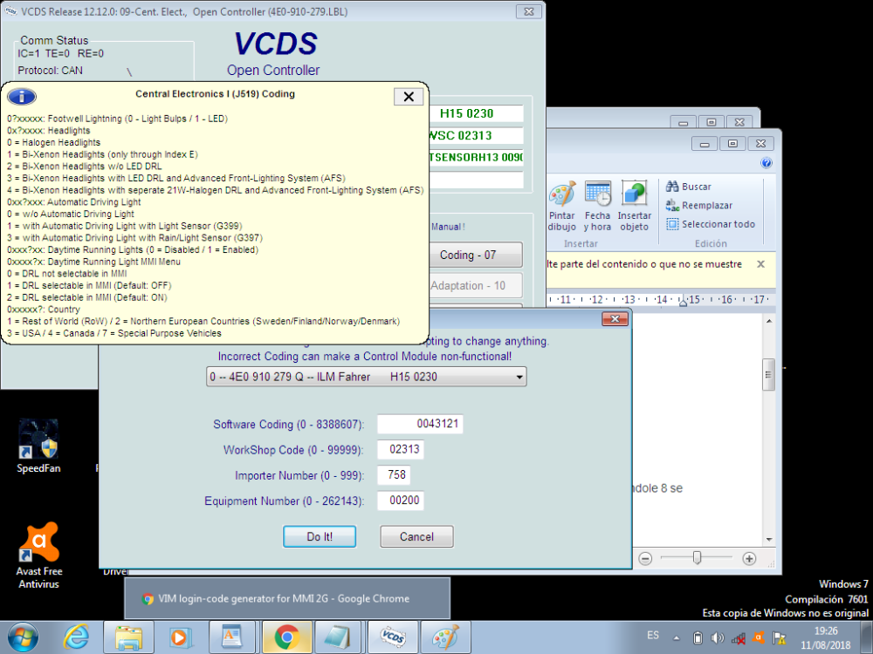Click Cancel button in coding dialog
This screenshot has width=873, height=654.
click(416, 536)
